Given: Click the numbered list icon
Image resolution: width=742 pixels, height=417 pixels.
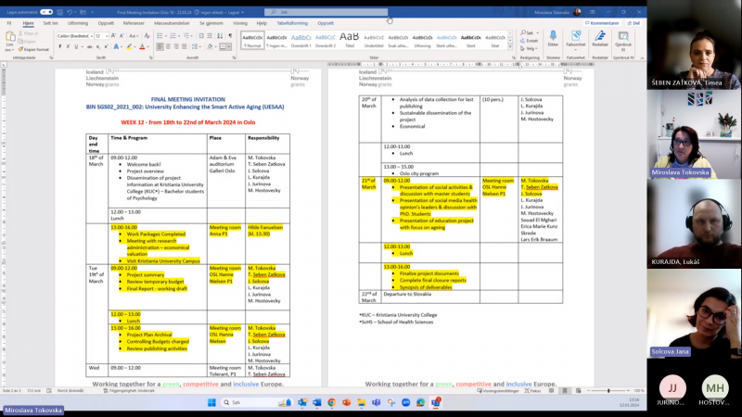Looking at the screenshot, I should click(173, 36).
